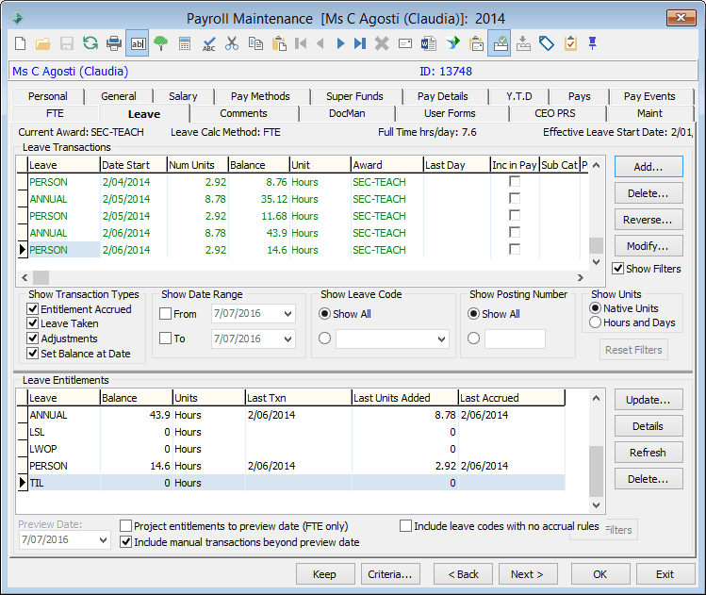This screenshot has height=595, width=706.
Task: Click the envelope card toolbar icon
Action: click(x=405, y=43)
